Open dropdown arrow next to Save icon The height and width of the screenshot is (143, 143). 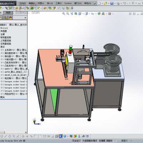click(x=115, y=4)
